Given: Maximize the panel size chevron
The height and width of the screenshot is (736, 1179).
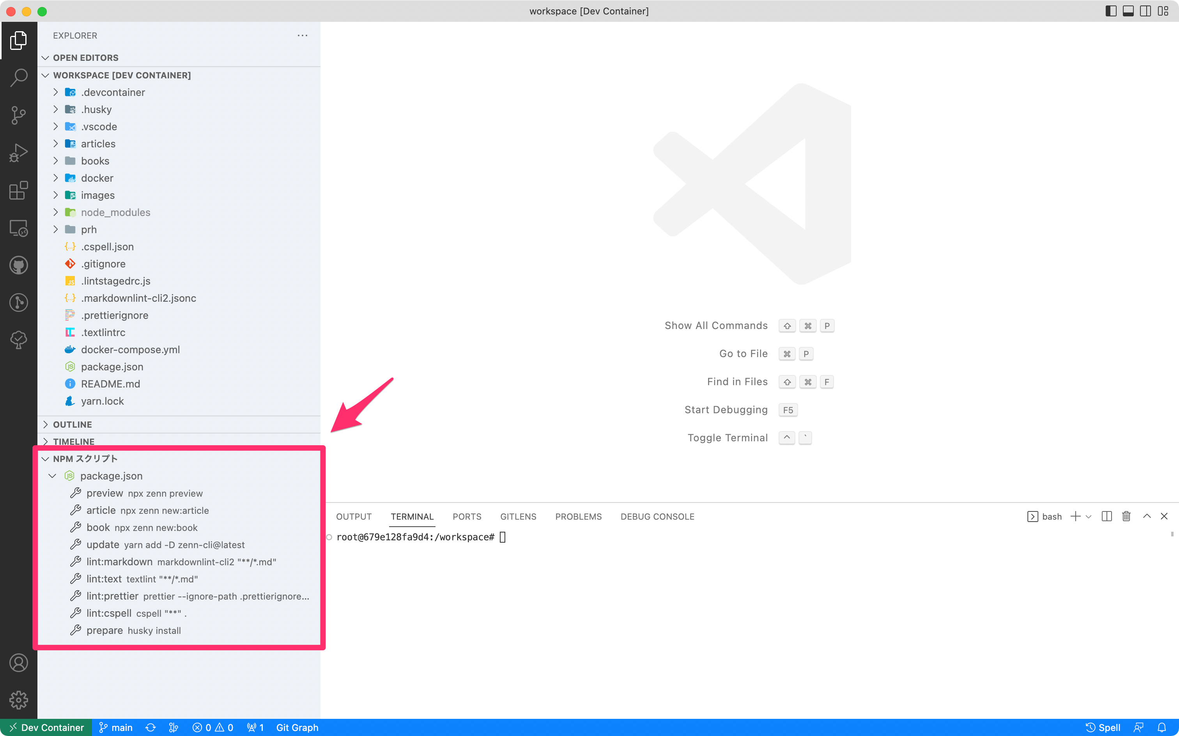Looking at the screenshot, I should click(1147, 516).
